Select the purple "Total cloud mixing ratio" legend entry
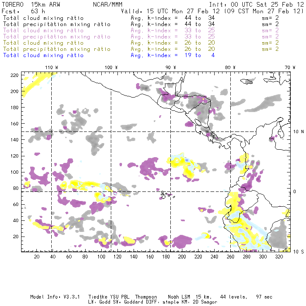306x306 pixels. 43,31
